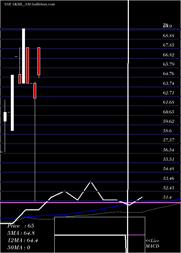Click the 53.46 price axis label

(x=169, y=178)
